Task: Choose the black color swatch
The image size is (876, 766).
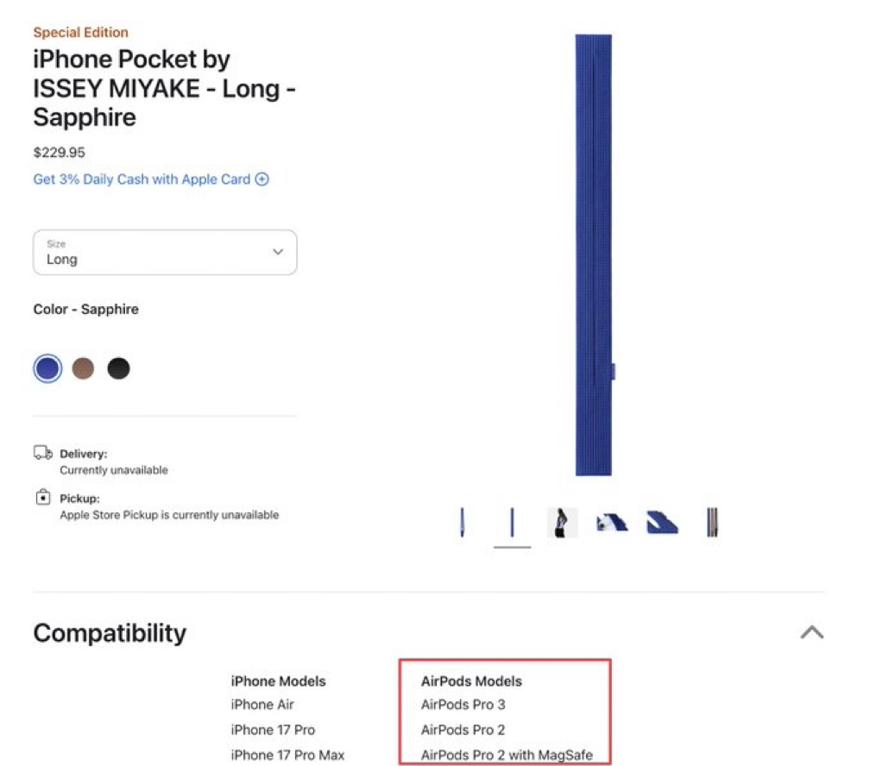Action: pyautogui.click(x=118, y=368)
